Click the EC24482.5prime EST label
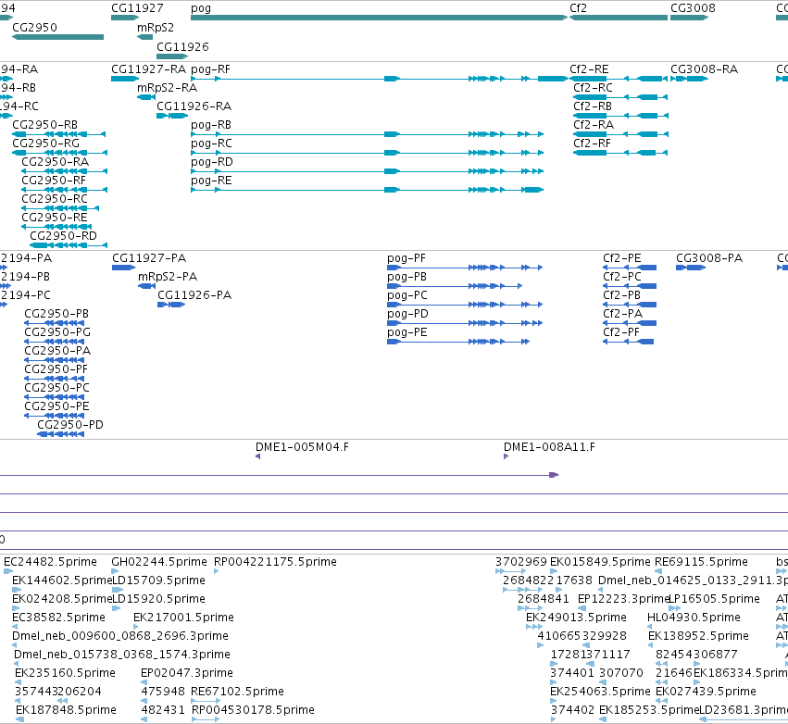Screen dimensions: 788x724 click(x=50, y=562)
